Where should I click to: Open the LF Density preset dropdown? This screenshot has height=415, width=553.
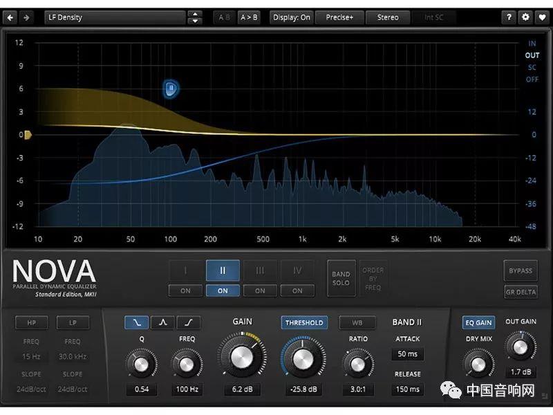coord(114,17)
